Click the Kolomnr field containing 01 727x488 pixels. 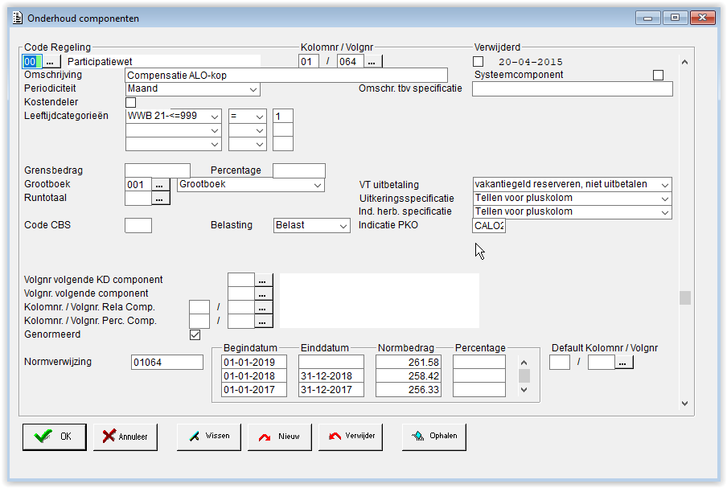click(x=309, y=62)
